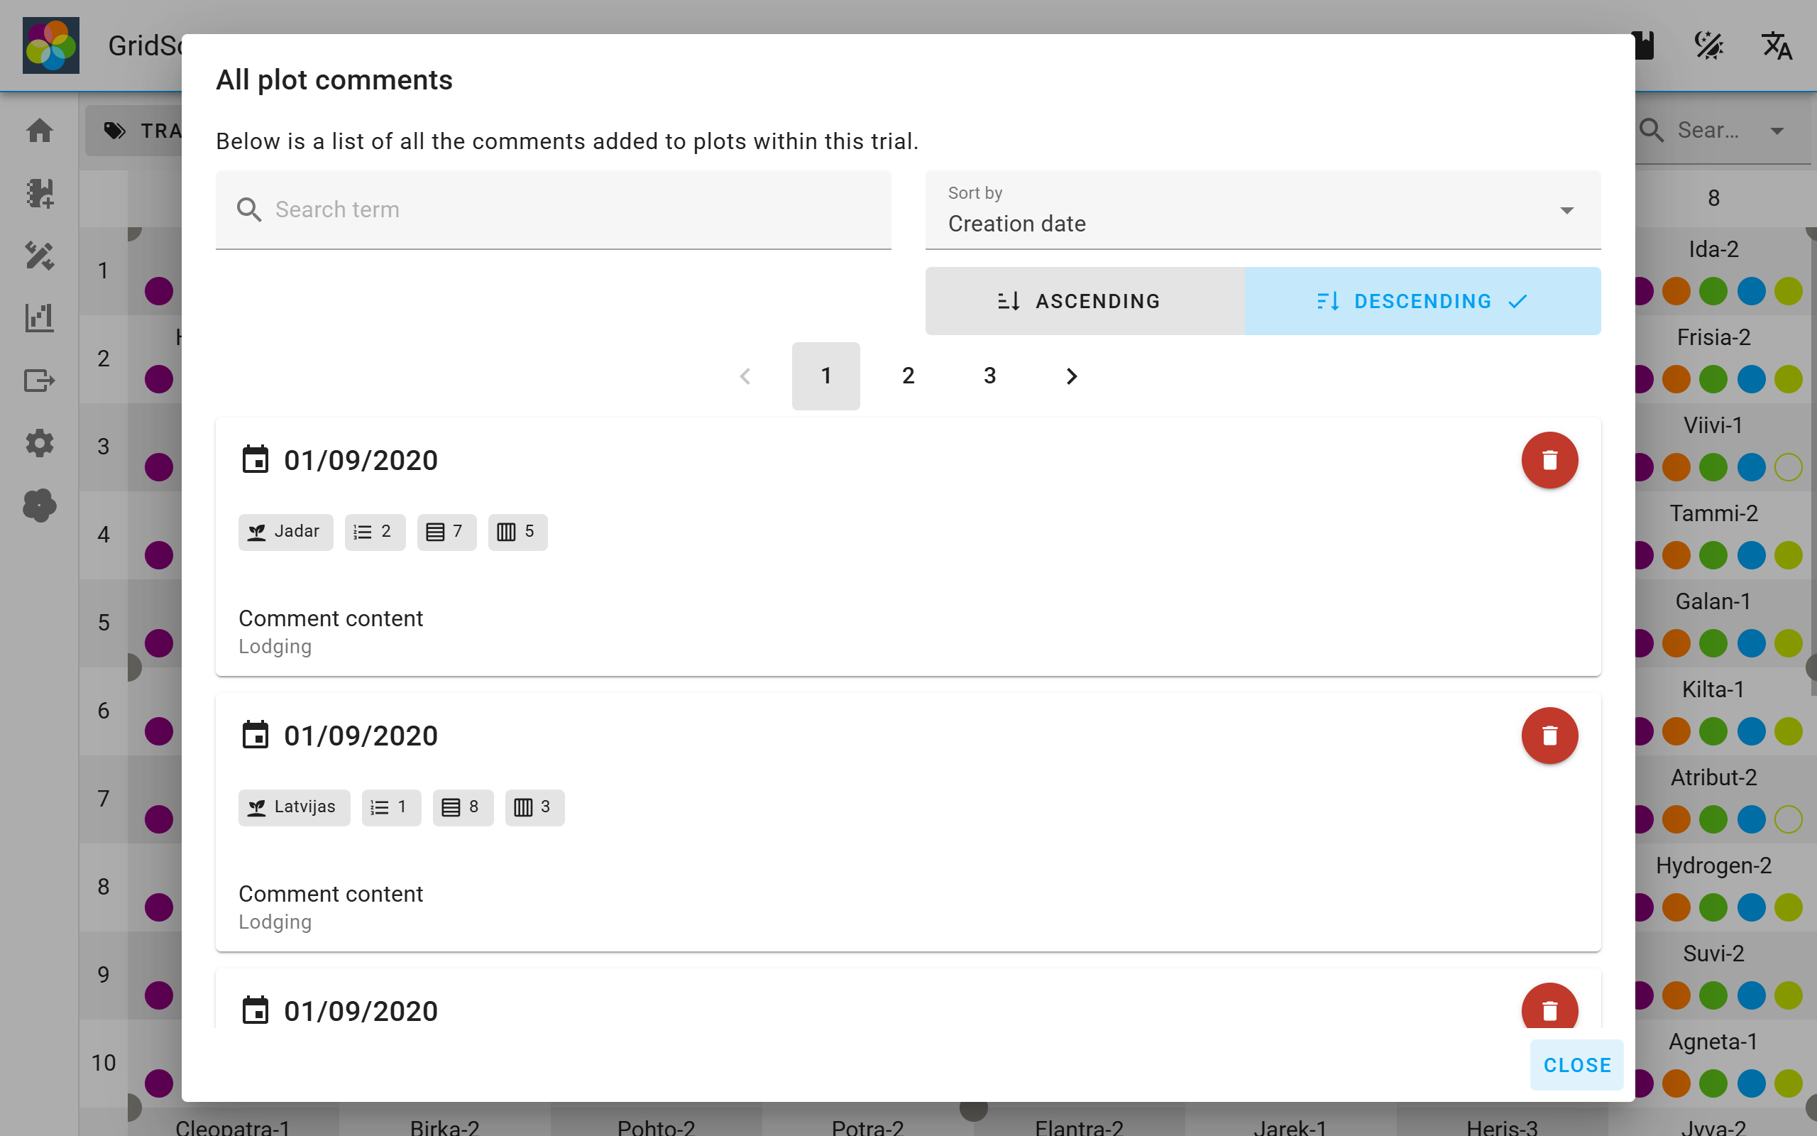Open Settings via the gear icon
Viewport: 1817px width, 1136px height.
(x=39, y=443)
